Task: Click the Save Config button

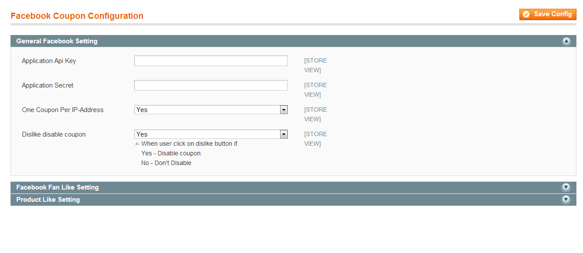Action: pyautogui.click(x=547, y=14)
